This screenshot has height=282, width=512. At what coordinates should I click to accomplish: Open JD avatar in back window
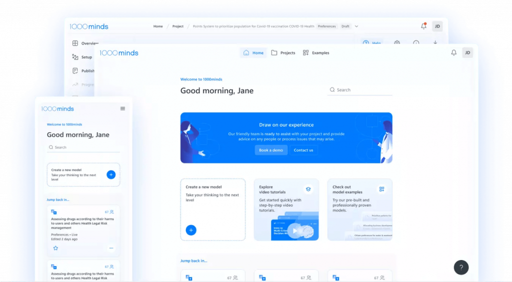pyautogui.click(x=437, y=26)
